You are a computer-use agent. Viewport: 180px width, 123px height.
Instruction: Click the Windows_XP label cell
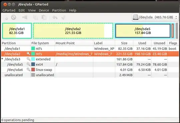104,49
